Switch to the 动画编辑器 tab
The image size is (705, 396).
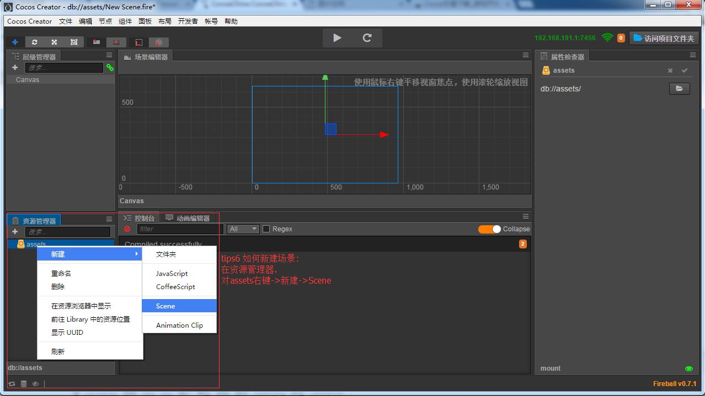pyautogui.click(x=188, y=218)
